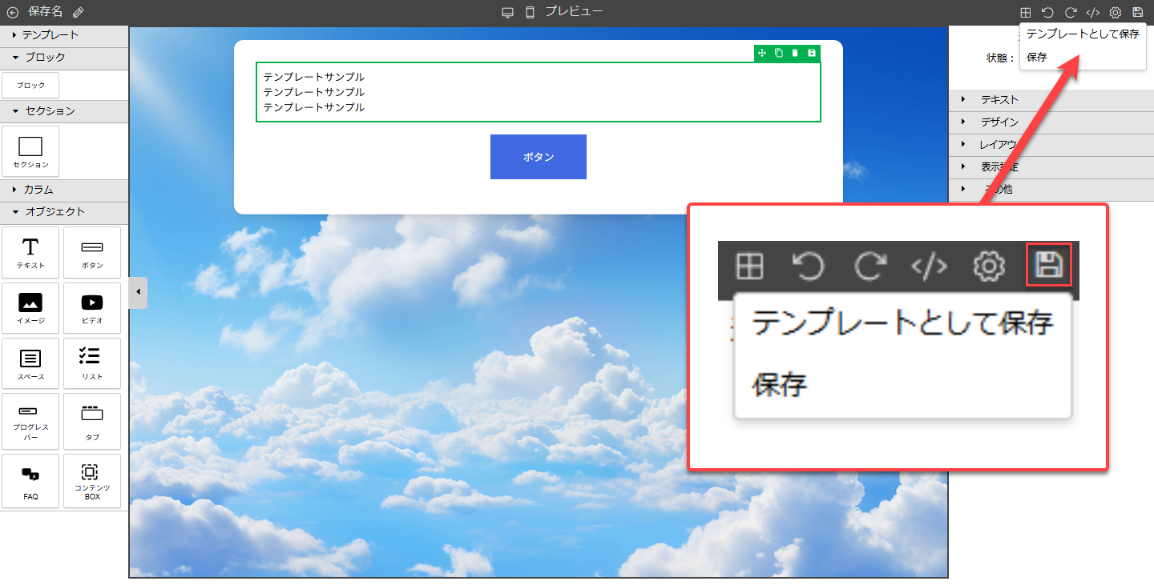This screenshot has width=1154, height=585.
Task: Click the back arrow beside 保存名
Action: pyautogui.click(x=13, y=12)
